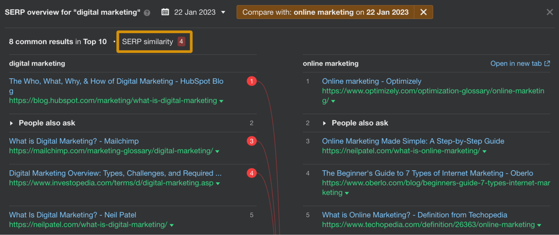Image resolution: width=559 pixels, height=235 pixels.
Task: Open dropdown next to Mailchimp URL
Action: point(217,151)
